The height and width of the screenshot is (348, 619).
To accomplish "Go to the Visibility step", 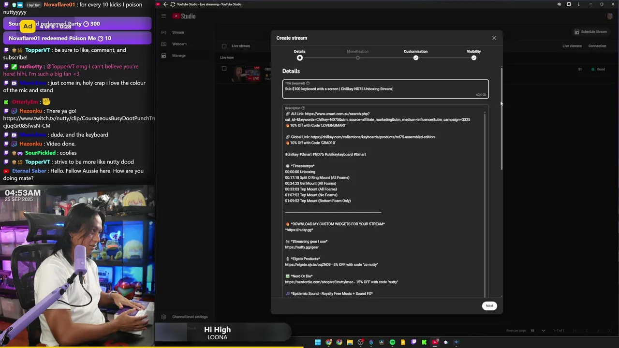I will click(473, 55).
